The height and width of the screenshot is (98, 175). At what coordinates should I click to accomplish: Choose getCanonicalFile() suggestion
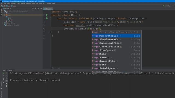point(116,43)
